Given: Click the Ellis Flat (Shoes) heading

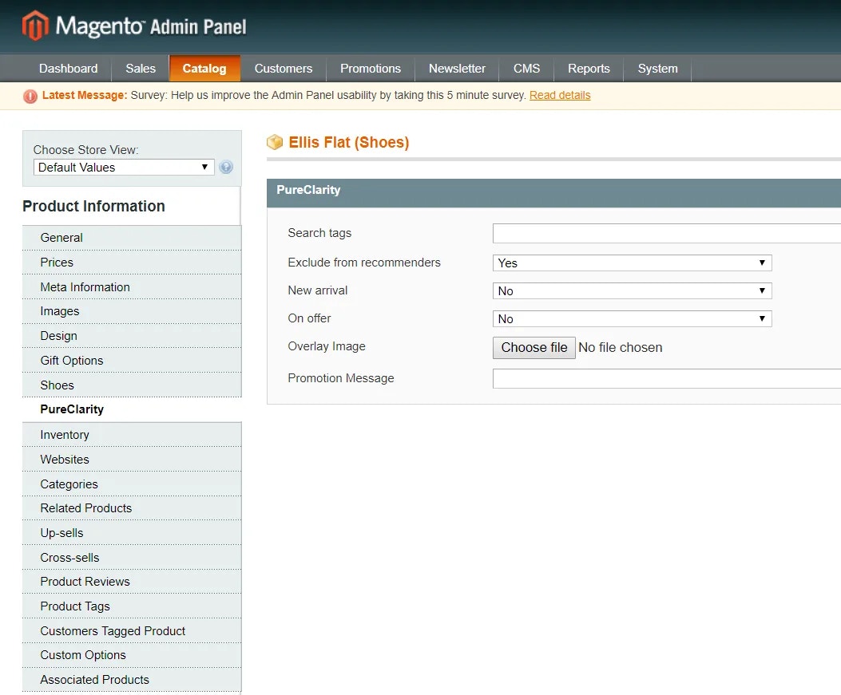Looking at the screenshot, I should 349,143.
